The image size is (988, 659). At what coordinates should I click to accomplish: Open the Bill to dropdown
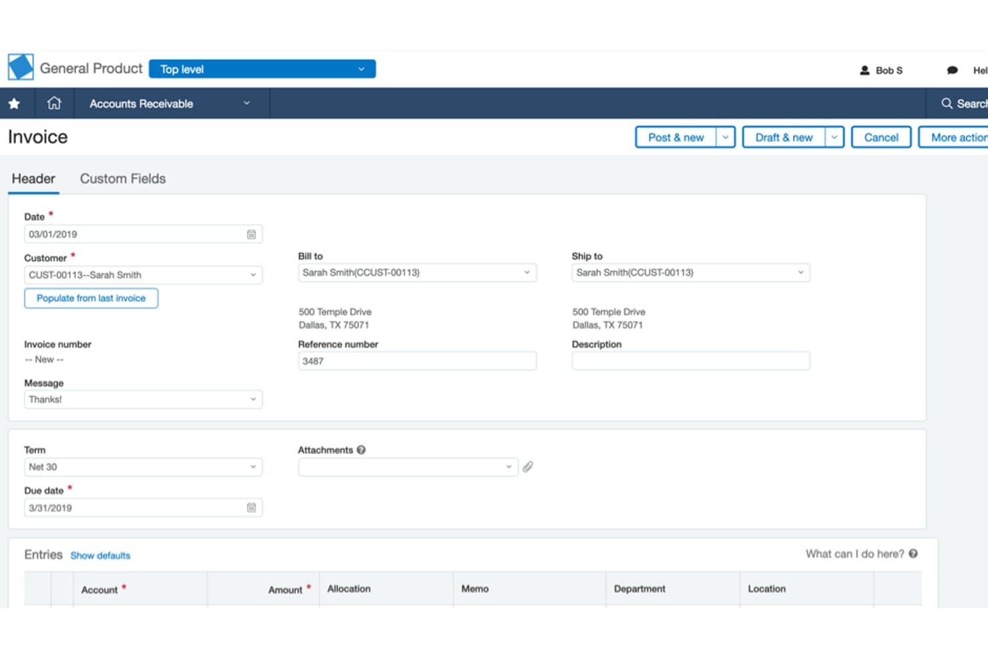click(417, 272)
